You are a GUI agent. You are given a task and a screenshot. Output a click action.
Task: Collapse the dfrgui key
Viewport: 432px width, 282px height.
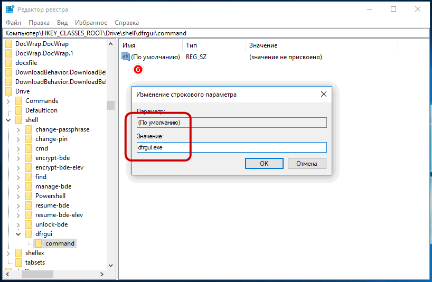pyautogui.click(x=18, y=234)
